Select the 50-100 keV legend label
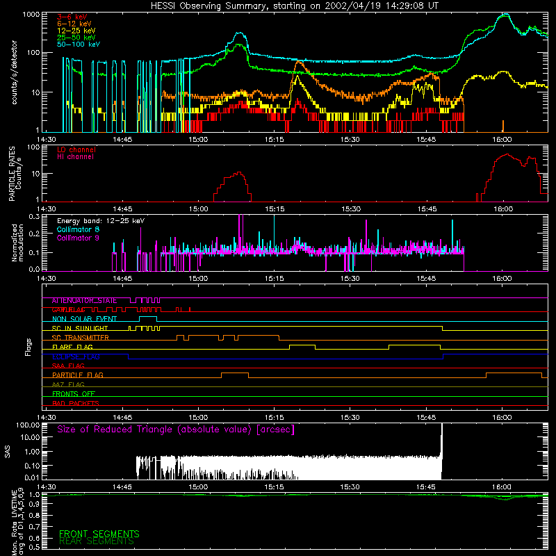Screen dimensions: 556x556 (x=79, y=44)
